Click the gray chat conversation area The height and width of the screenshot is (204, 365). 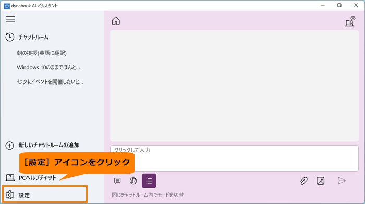pos(234,86)
